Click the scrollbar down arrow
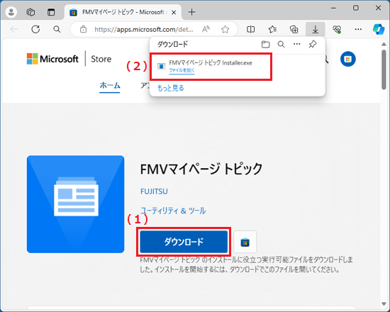This screenshot has height=312, width=390. point(384,303)
